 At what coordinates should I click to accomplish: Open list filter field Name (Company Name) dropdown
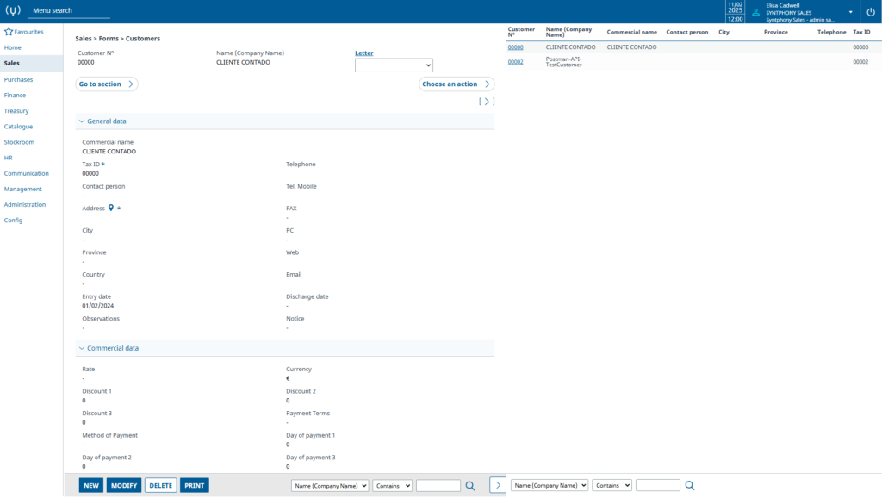pos(549,485)
